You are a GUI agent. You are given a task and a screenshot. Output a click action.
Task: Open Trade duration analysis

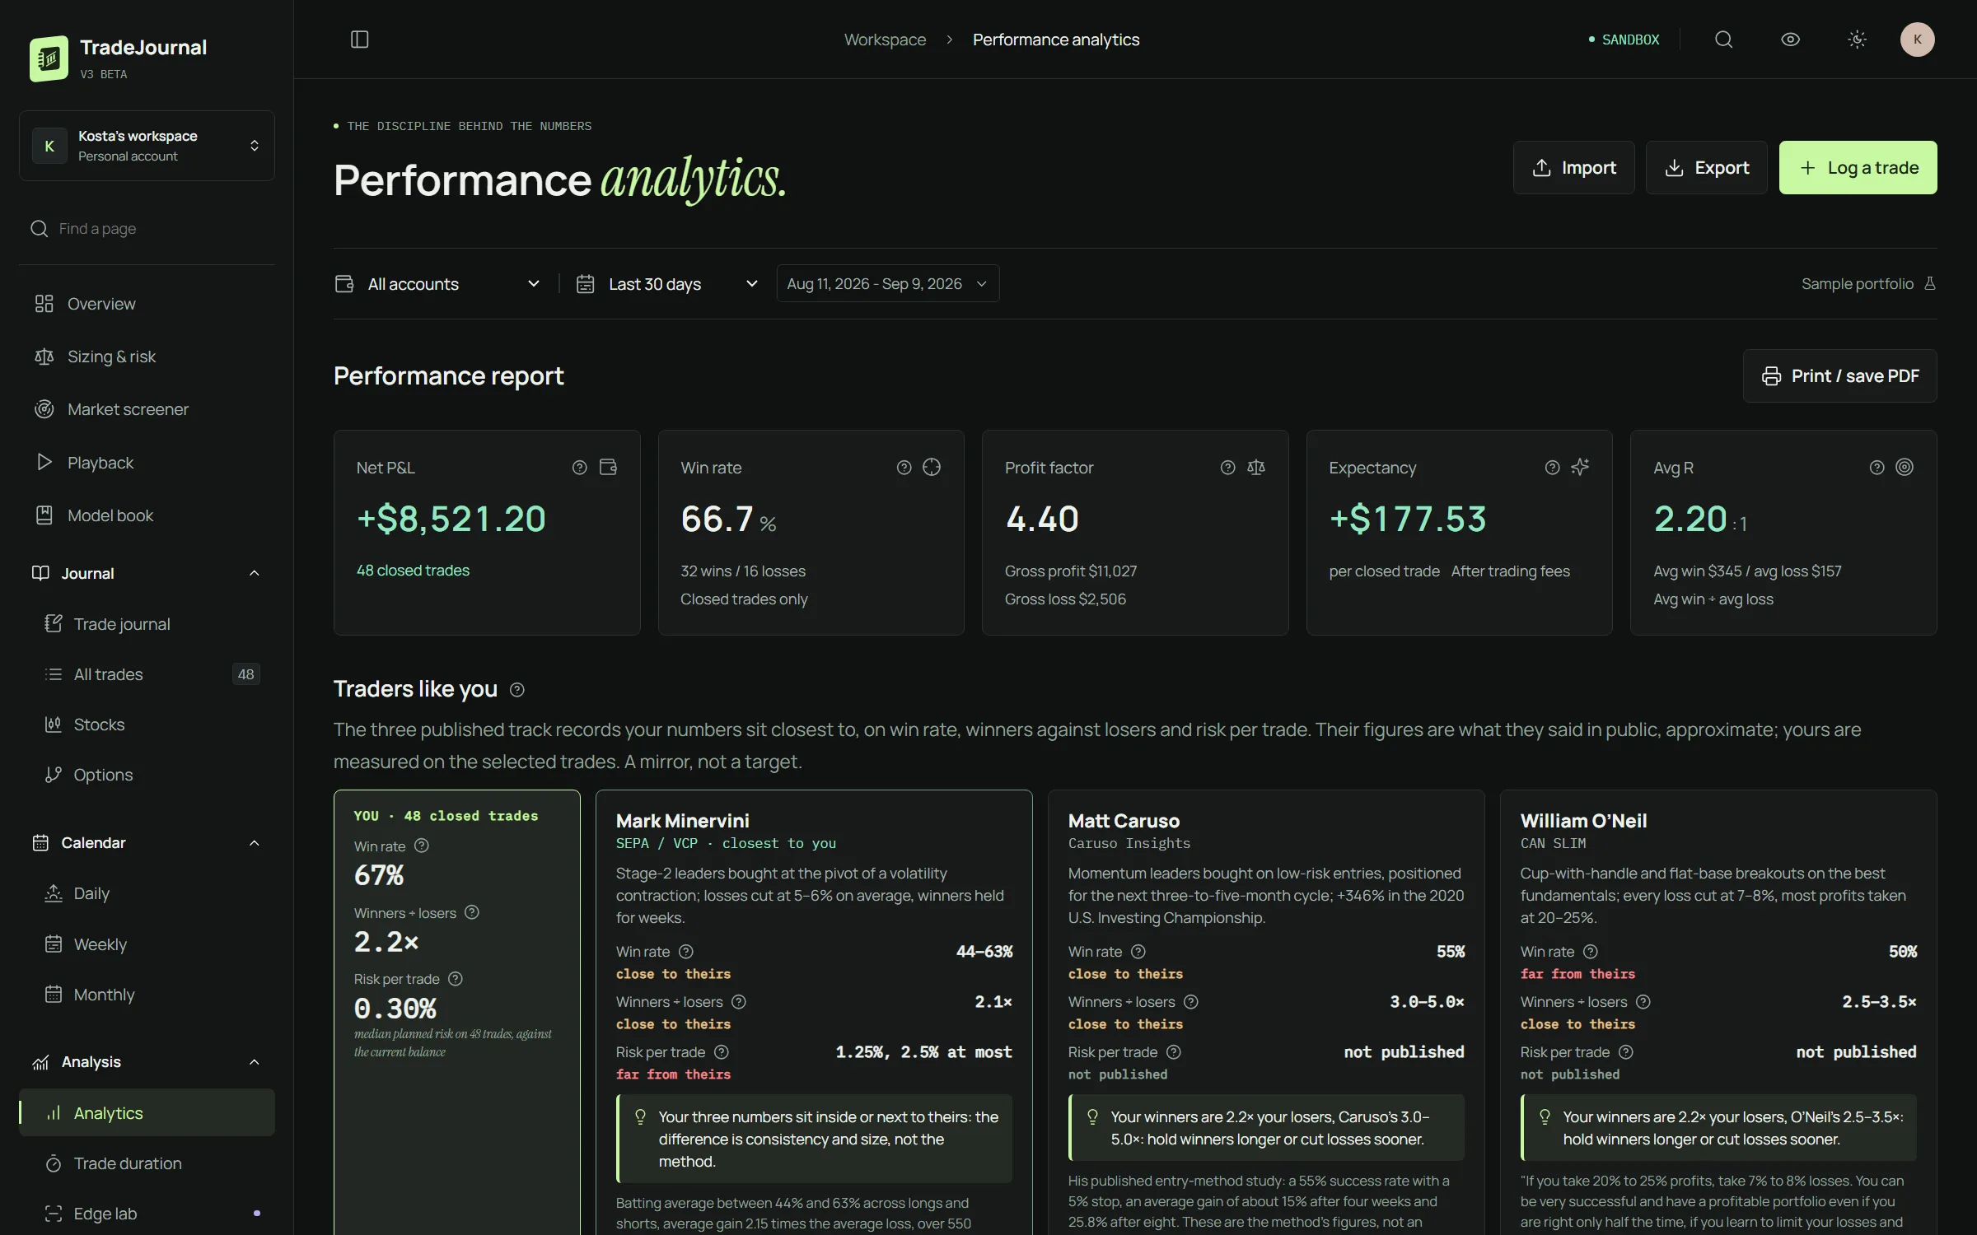(x=147, y=1163)
